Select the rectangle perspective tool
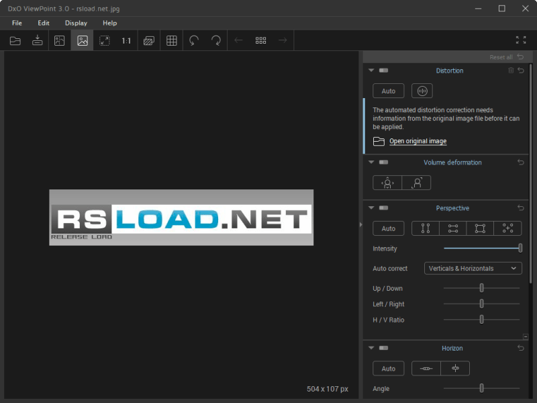The height and width of the screenshot is (403, 537). coord(480,229)
